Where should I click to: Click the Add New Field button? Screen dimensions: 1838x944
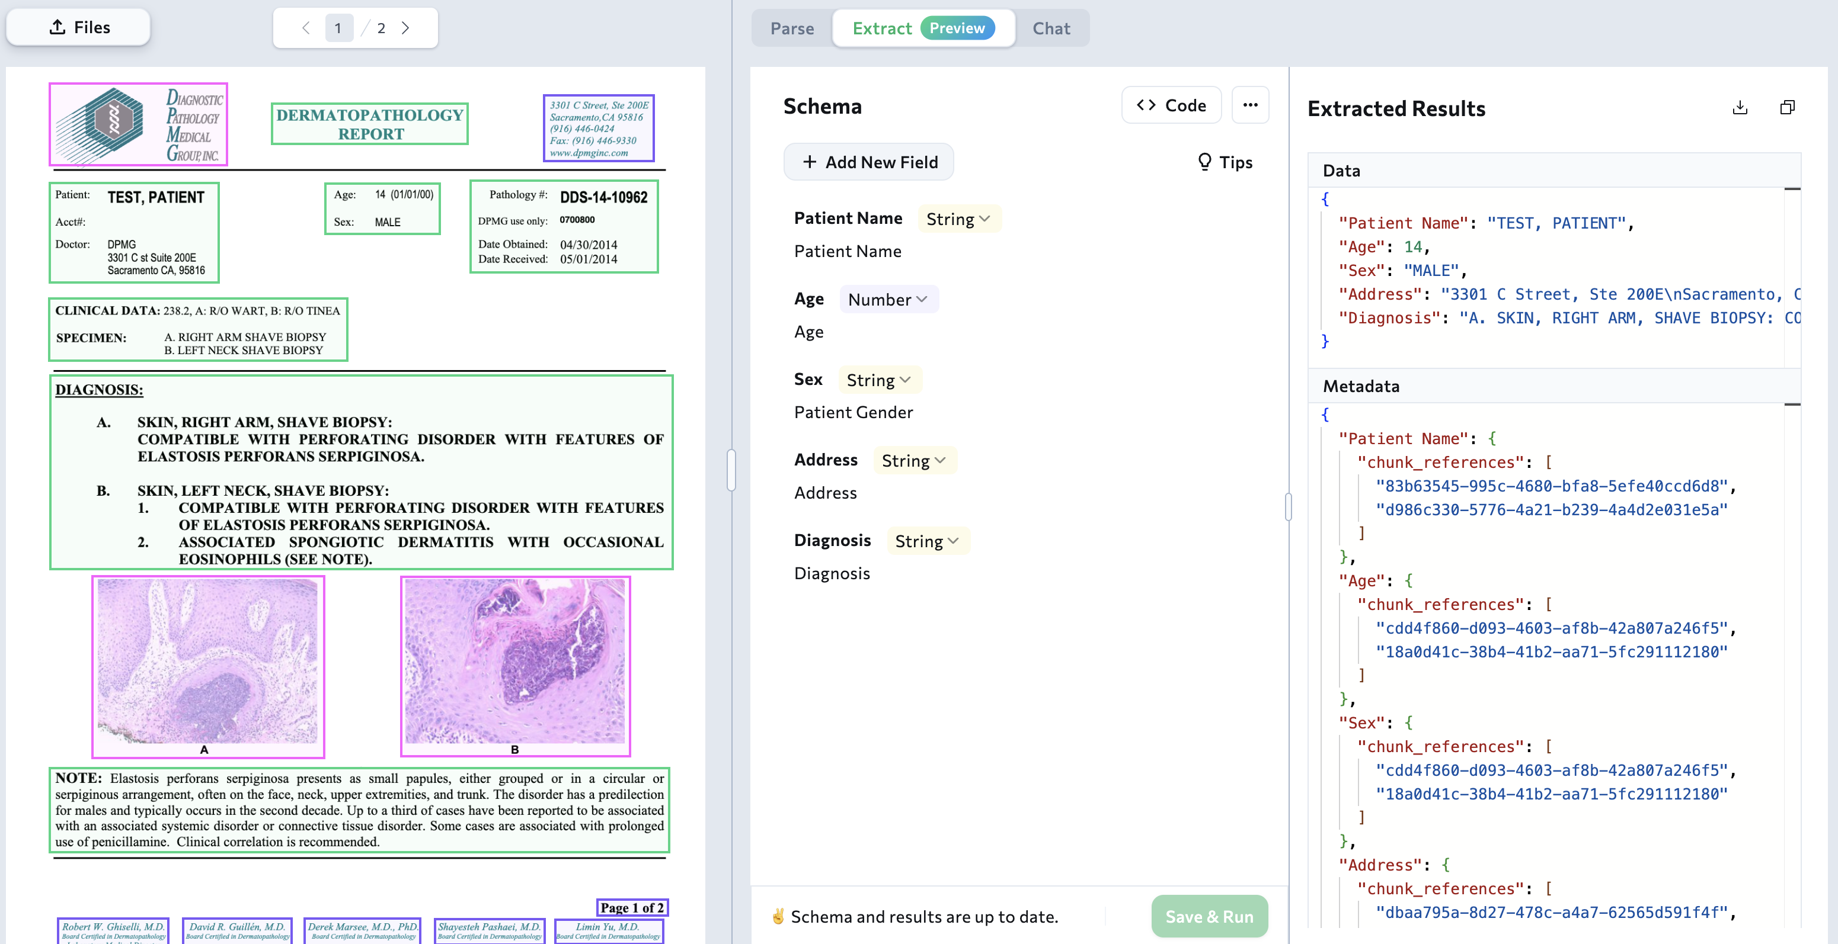pos(868,162)
